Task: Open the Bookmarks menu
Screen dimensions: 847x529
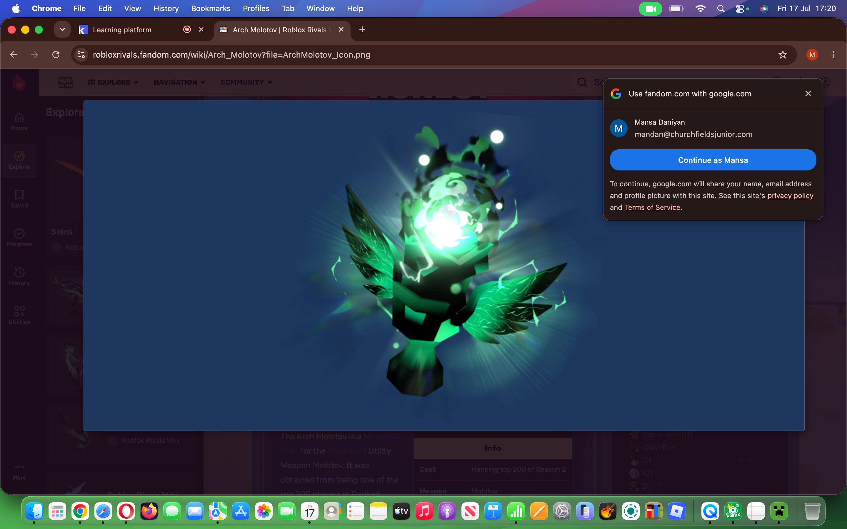Action: pyautogui.click(x=211, y=9)
